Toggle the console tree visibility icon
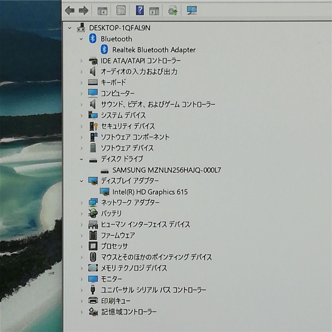The height and width of the screenshot is (332, 332). [x=102, y=10]
